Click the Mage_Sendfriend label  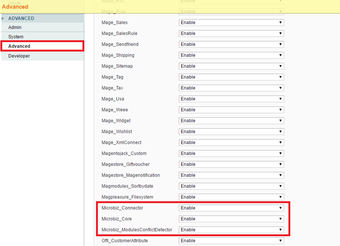point(120,44)
